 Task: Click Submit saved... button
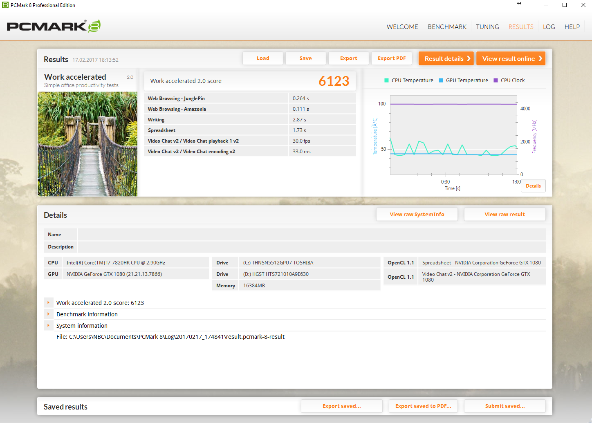tap(505, 406)
